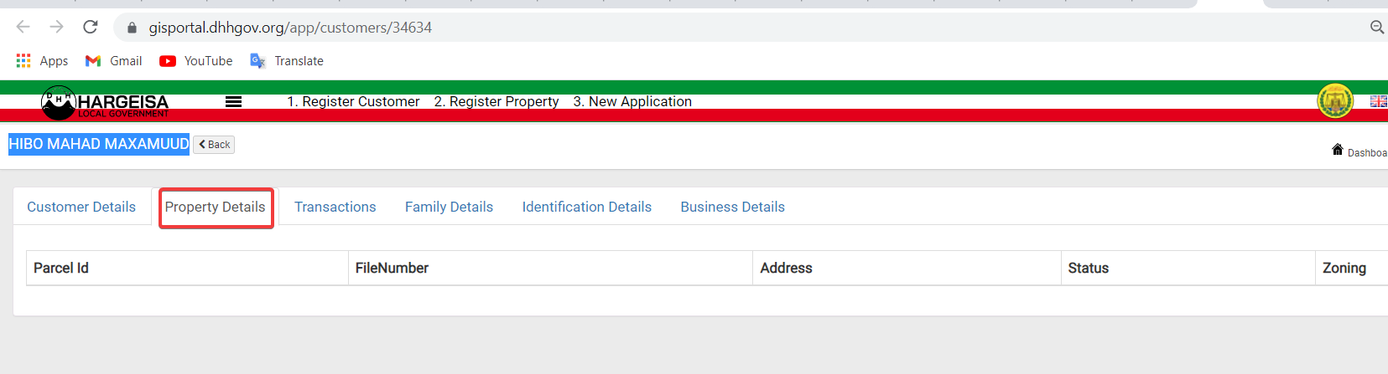Click the browser zoom magnifier icon
The height and width of the screenshot is (374, 1388).
coord(1376,28)
